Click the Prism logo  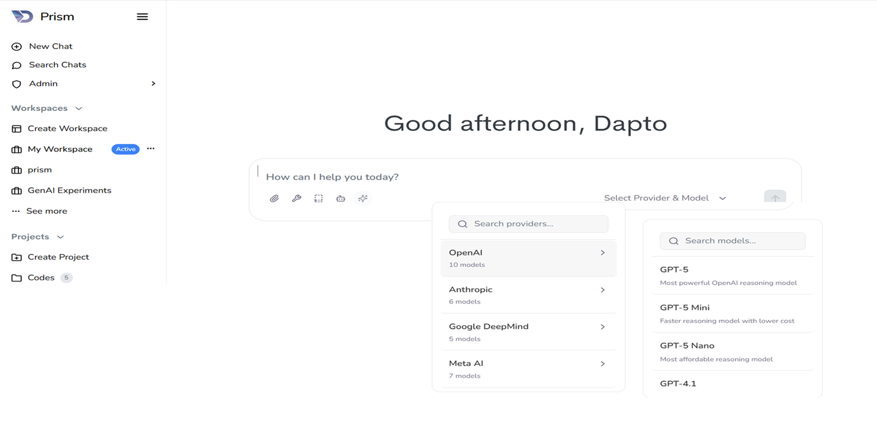point(22,16)
